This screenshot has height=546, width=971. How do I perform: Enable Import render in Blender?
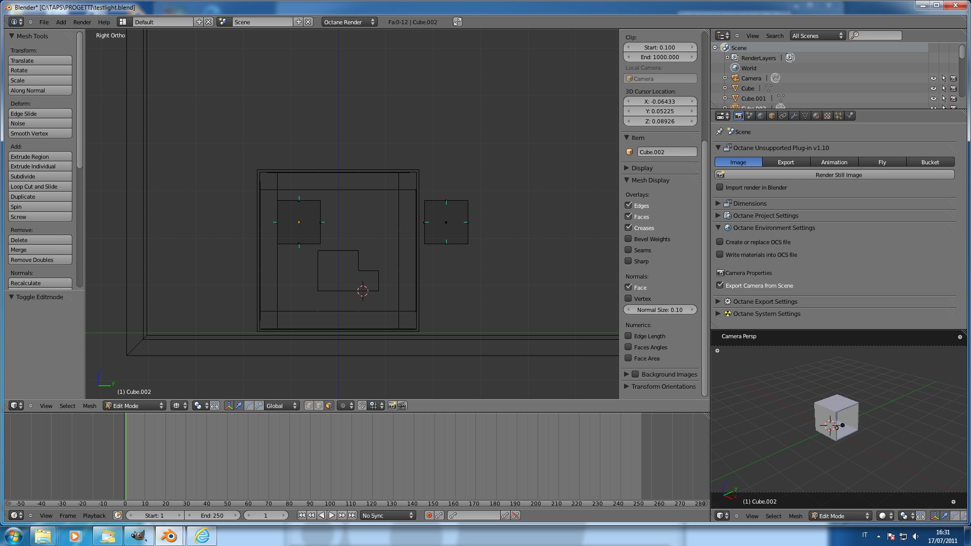[x=720, y=187]
